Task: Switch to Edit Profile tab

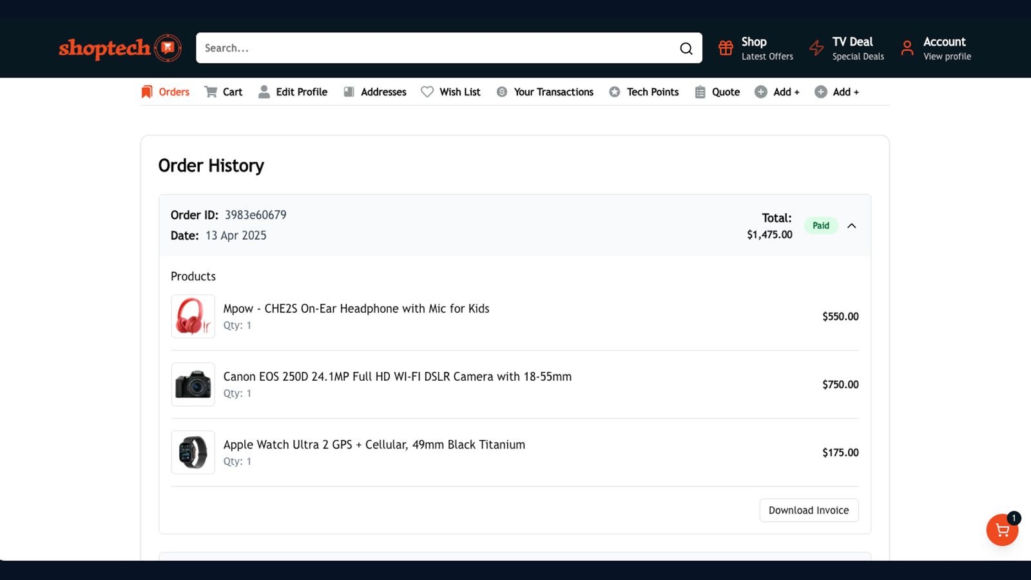Action: 293,92
